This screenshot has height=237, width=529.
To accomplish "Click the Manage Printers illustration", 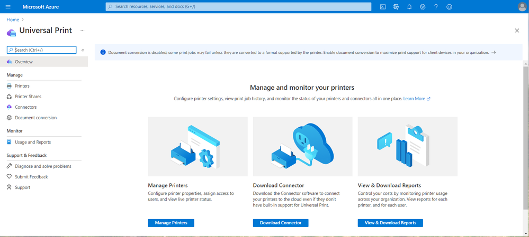I will click(198, 147).
